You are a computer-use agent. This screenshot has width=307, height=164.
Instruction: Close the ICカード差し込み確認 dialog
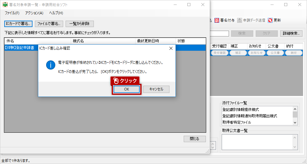(x=171, y=48)
